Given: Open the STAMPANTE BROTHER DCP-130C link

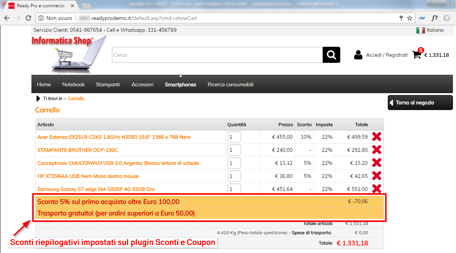Looking at the screenshot, I should [x=78, y=150].
